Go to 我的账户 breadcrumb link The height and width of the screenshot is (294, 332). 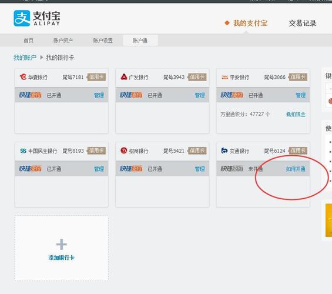click(x=25, y=58)
